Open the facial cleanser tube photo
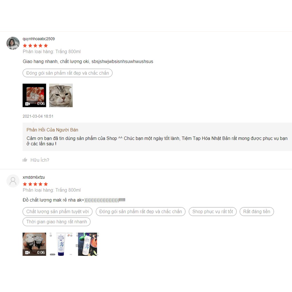Viewport: 292px width, 292px height. coord(61,244)
